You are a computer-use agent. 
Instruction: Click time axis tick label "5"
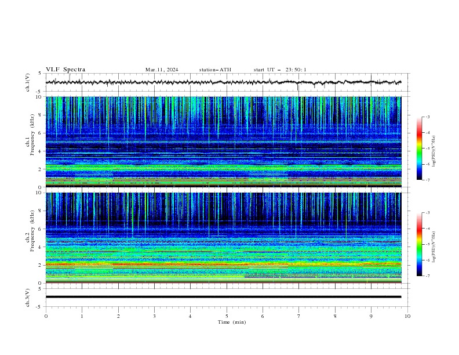(227, 316)
